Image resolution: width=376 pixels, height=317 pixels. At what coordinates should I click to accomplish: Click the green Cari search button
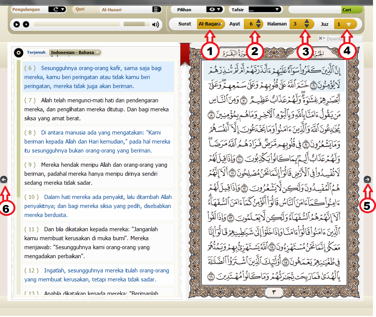352,10
